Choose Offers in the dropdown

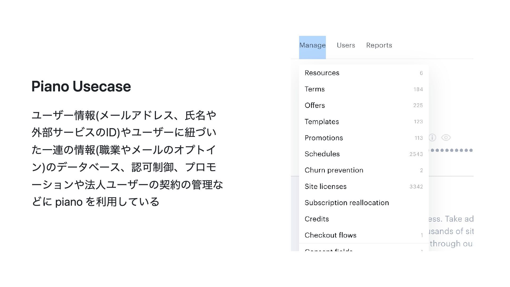tap(315, 105)
